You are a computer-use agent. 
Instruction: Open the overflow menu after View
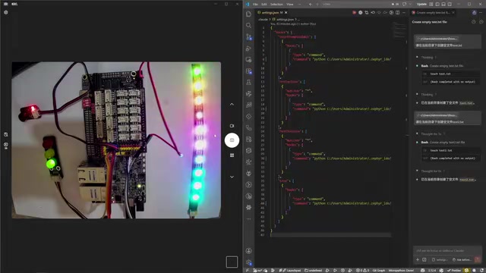299,5
